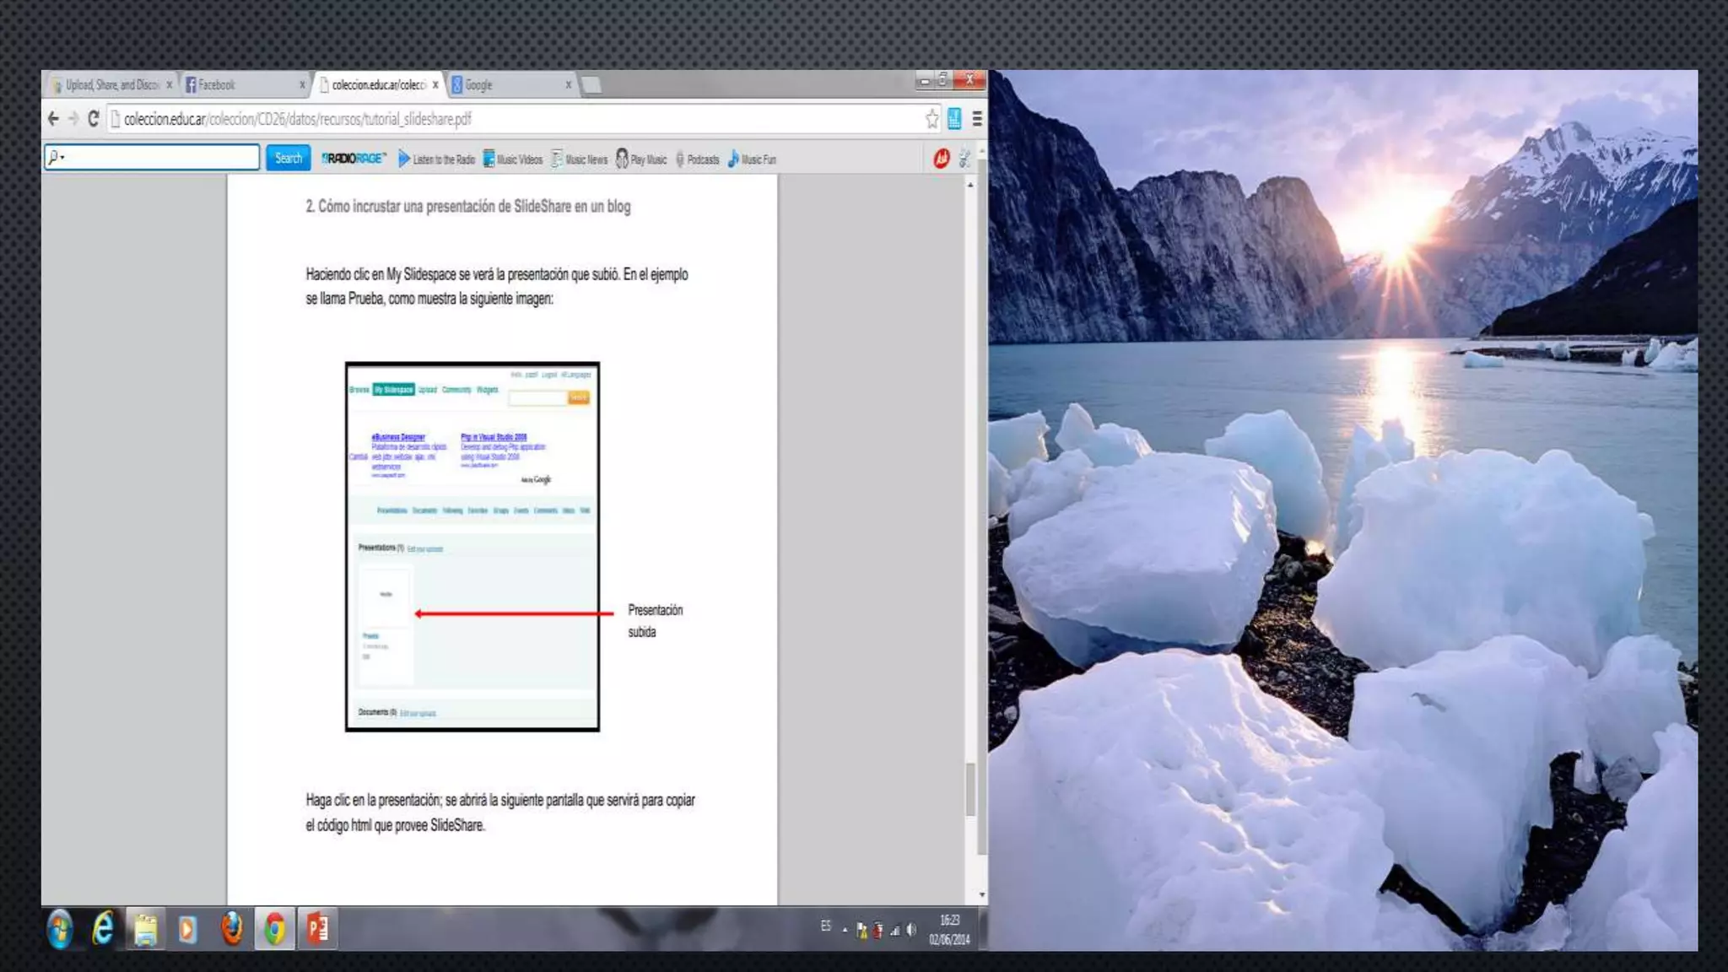Close the Upload, Share and Discover tab

[x=170, y=85]
